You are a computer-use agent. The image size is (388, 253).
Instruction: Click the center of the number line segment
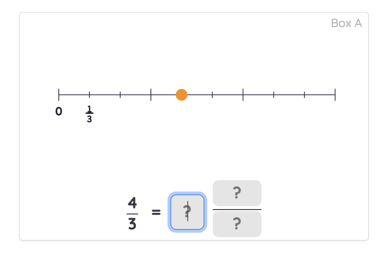pyautogui.click(x=197, y=94)
